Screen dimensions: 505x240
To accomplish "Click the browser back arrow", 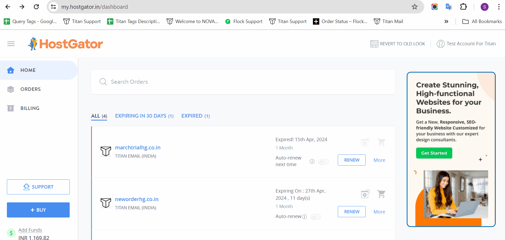I will [x=8, y=7].
